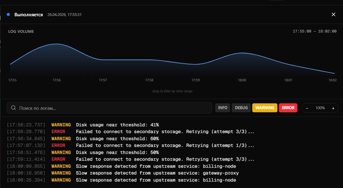Select log line 'Disk usage near threshold: 60%'

click(117, 138)
